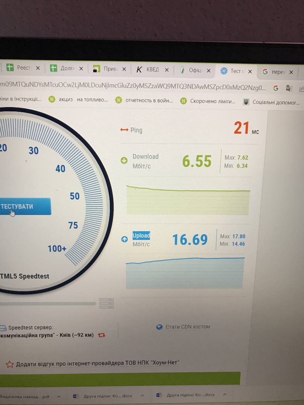Open the Скорочено ліміти bookmark
This screenshot has width=304, height=405.
coord(208,101)
